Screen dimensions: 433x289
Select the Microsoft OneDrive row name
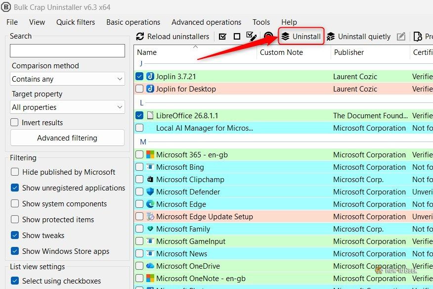coord(188,266)
